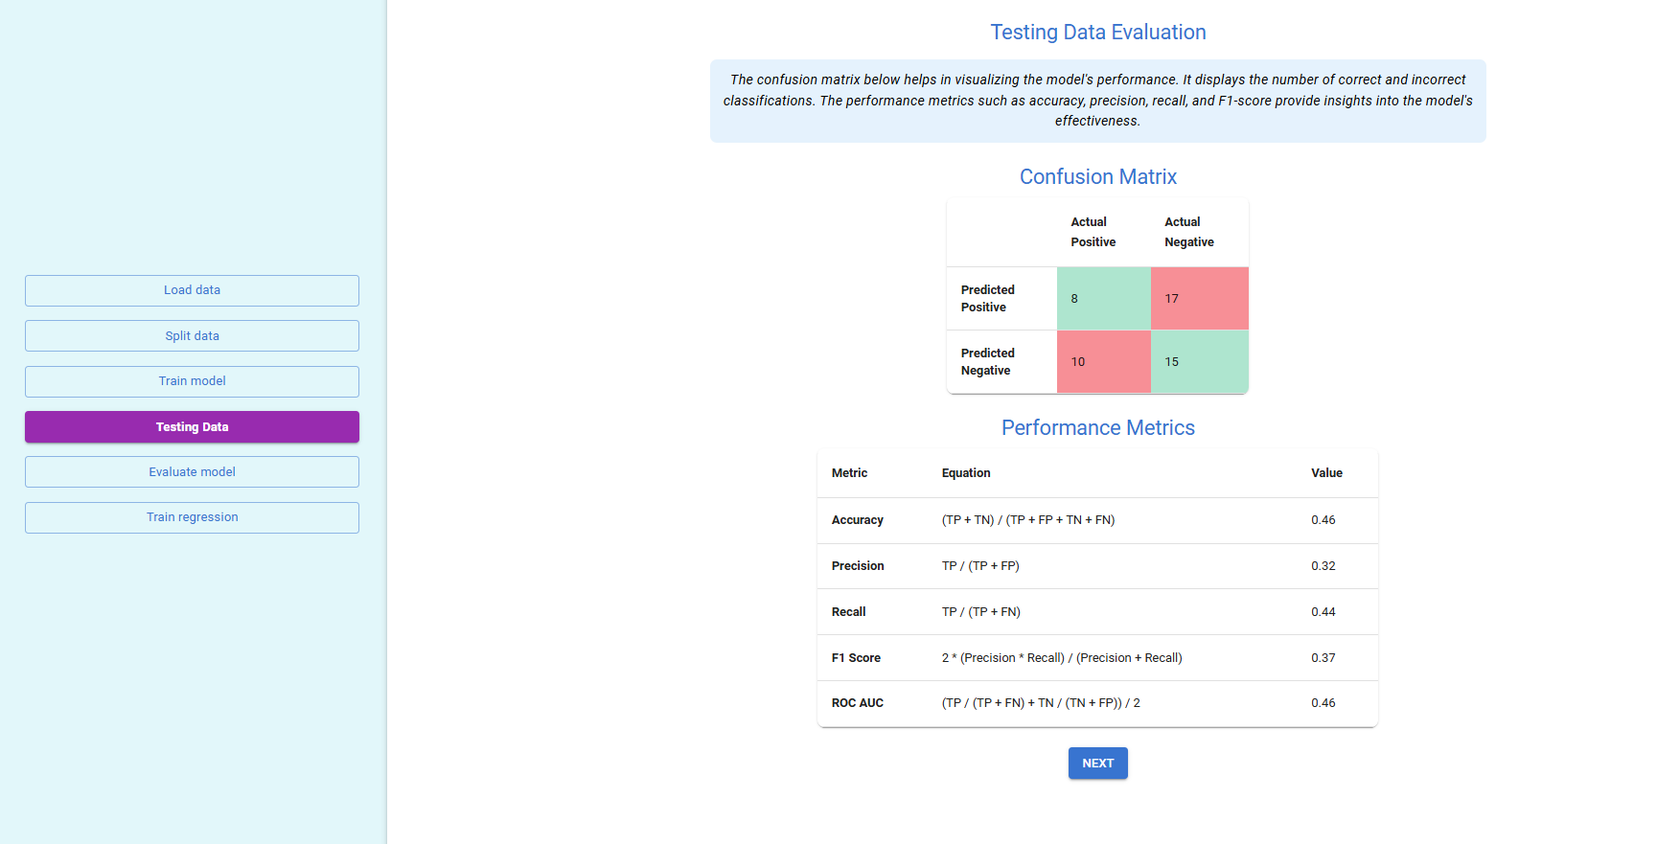1680x844 pixels.
Task: Select the active Testing Data step
Action: click(x=192, y=427)
